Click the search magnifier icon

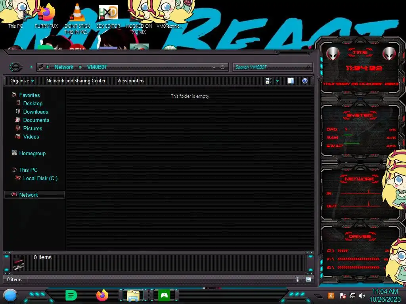(308, 67)
